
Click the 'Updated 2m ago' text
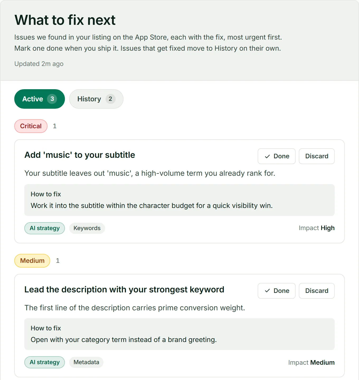39,64
